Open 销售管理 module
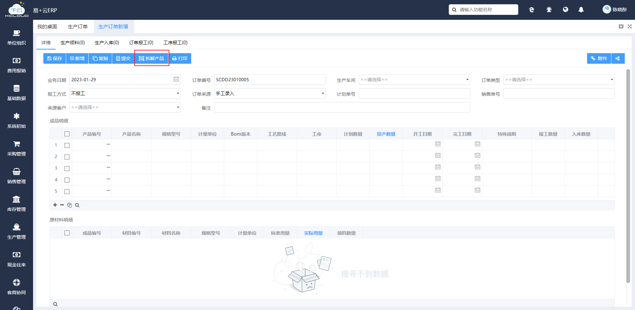 [17, 176]
